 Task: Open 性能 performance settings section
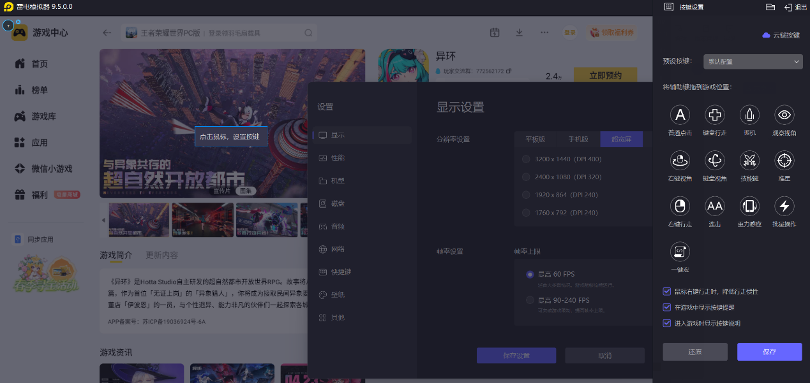point(363,157)
